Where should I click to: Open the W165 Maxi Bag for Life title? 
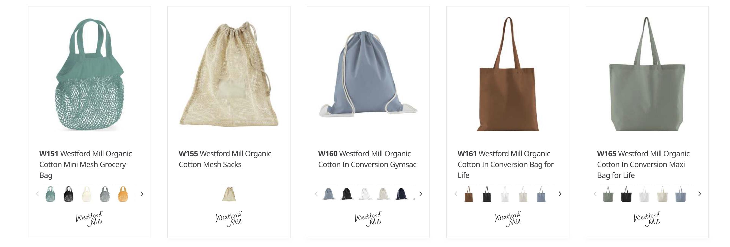tap(643, 164)
